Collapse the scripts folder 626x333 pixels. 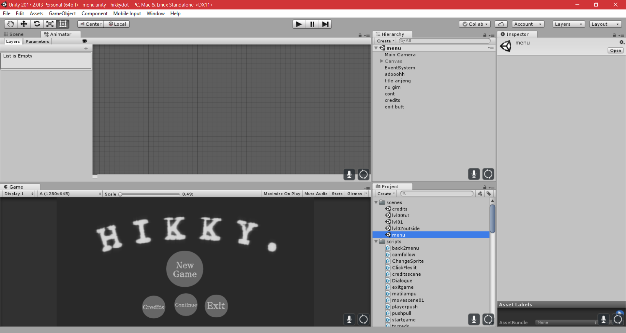point(376,241)
